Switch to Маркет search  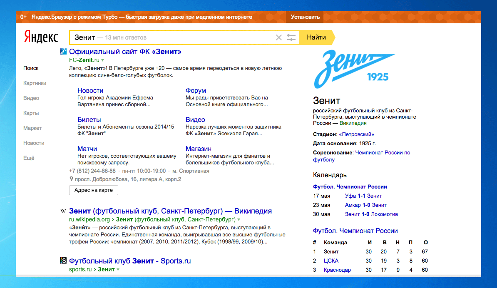point(32,128)
